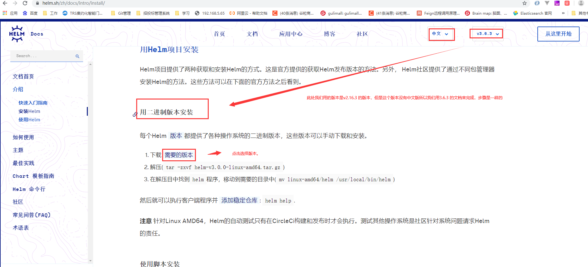This screenshot has width=588, height=267.
Task: Open the 中文 language dropdown
Action: coord(441,34)
